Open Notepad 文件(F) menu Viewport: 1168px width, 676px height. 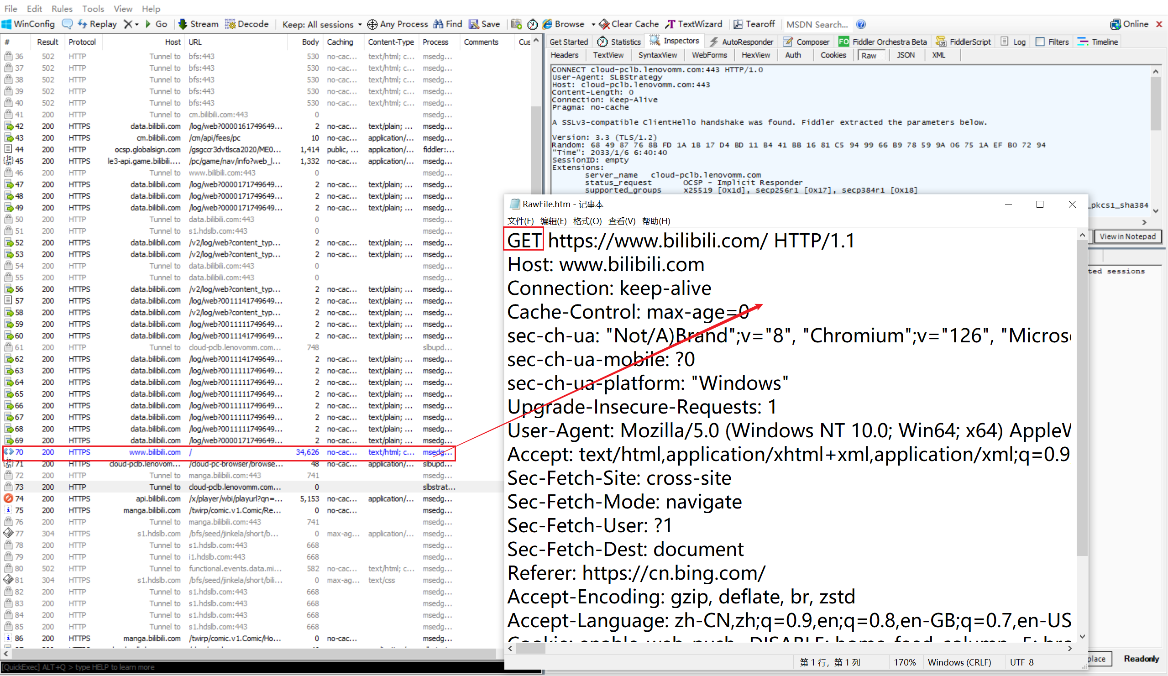coord(520,221)
